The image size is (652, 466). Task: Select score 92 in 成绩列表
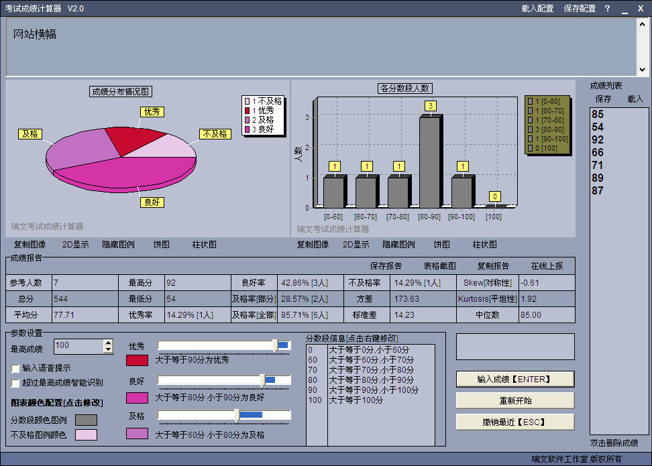(x=598, y=139)
